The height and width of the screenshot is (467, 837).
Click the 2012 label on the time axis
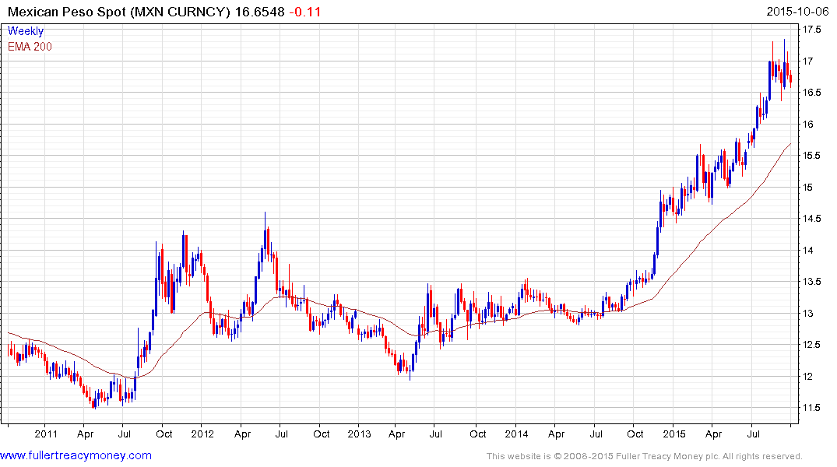202,434
